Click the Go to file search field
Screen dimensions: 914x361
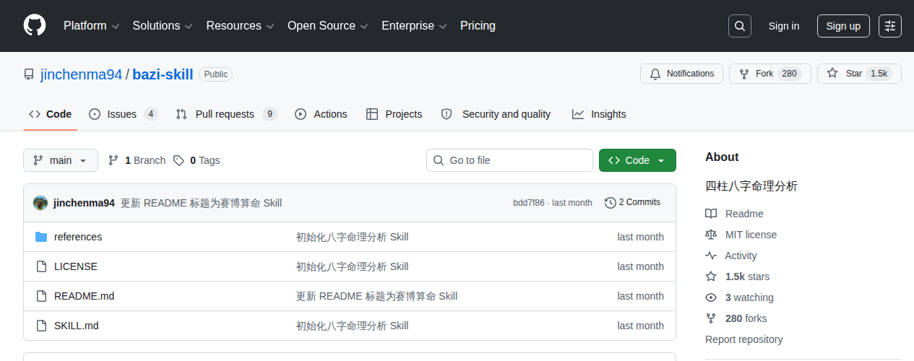pyautogui.click(x=509, y=160)
